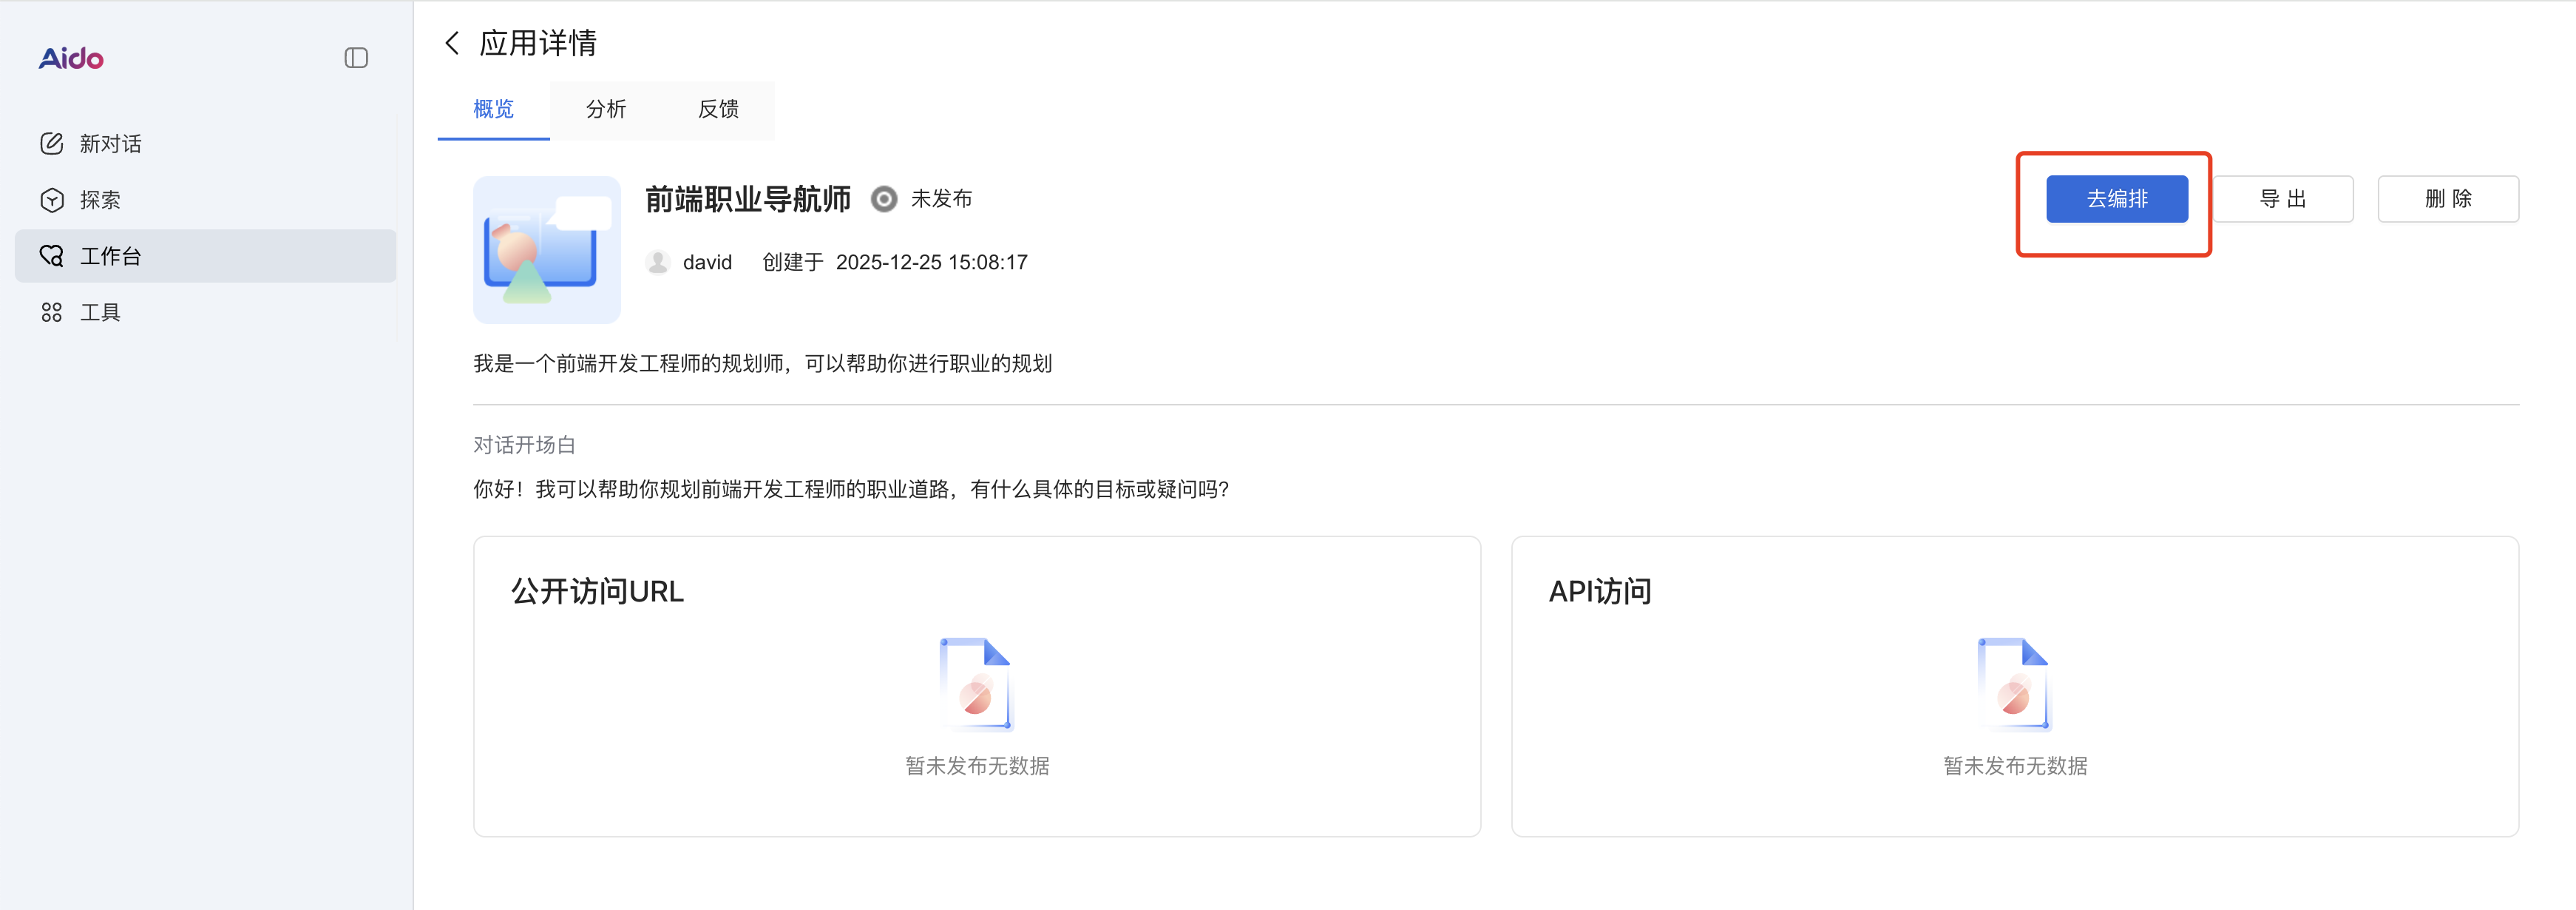The image size is (2576, 910).
Task: Open 新对话 in the sidebar
Action: (x=110, y=144)
